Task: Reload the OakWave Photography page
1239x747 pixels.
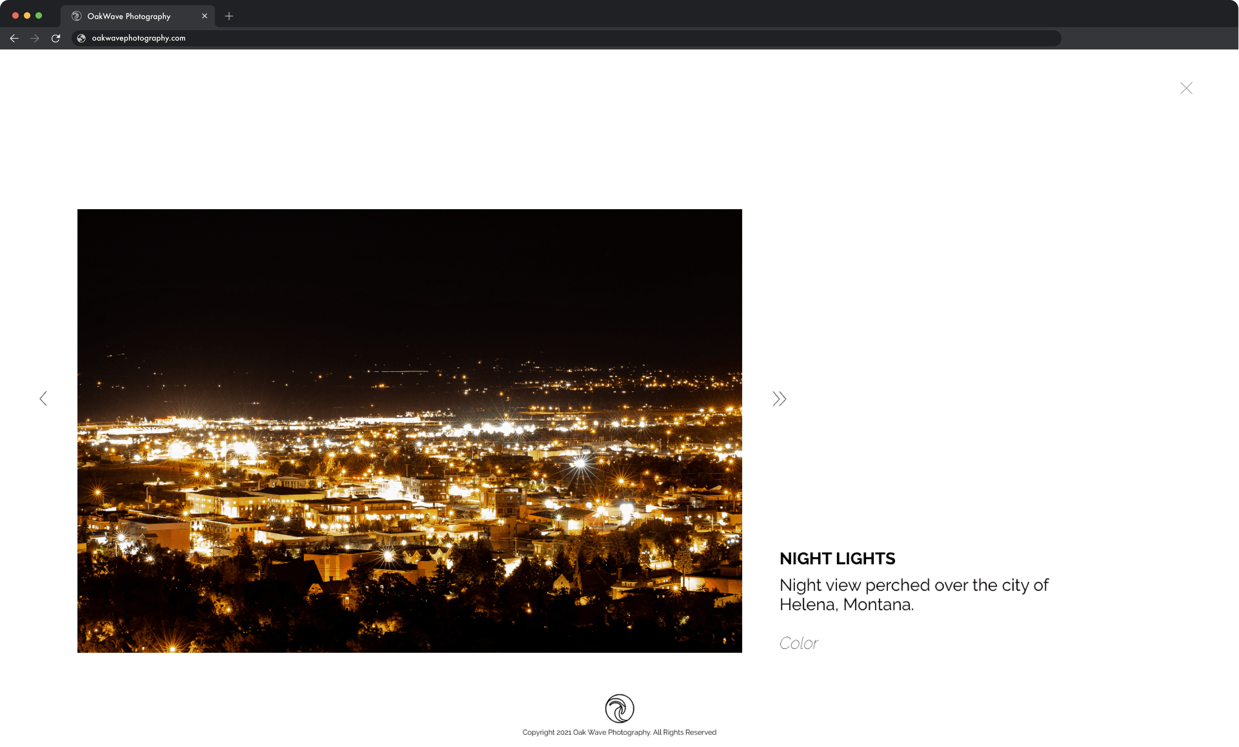Action: point(56,38)
